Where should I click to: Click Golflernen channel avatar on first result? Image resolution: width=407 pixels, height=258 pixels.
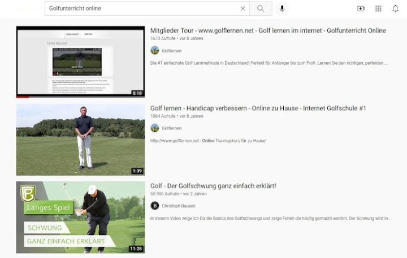[155, 51]
